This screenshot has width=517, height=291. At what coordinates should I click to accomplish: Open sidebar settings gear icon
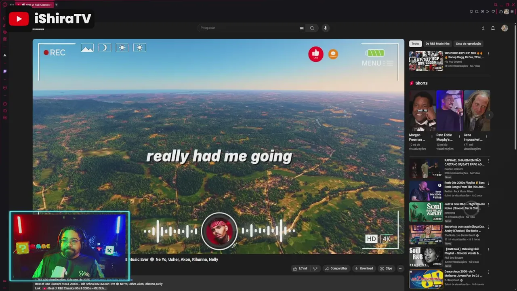(x=5, y=118)
